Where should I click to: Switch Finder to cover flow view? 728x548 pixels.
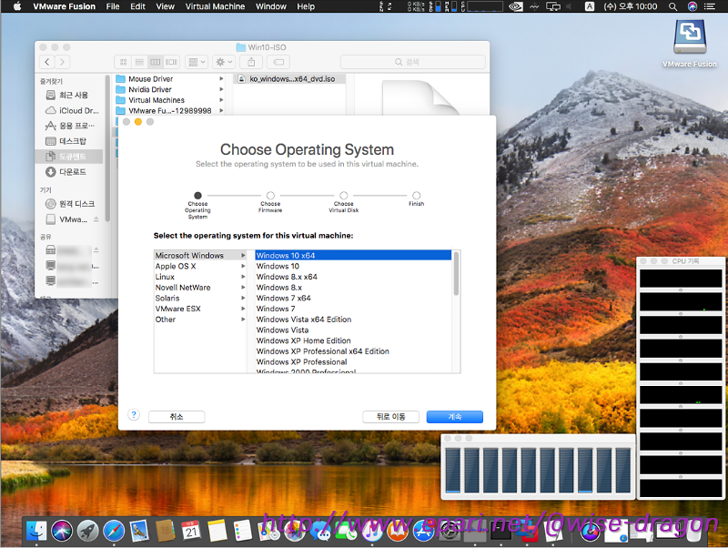click(171, 62)
